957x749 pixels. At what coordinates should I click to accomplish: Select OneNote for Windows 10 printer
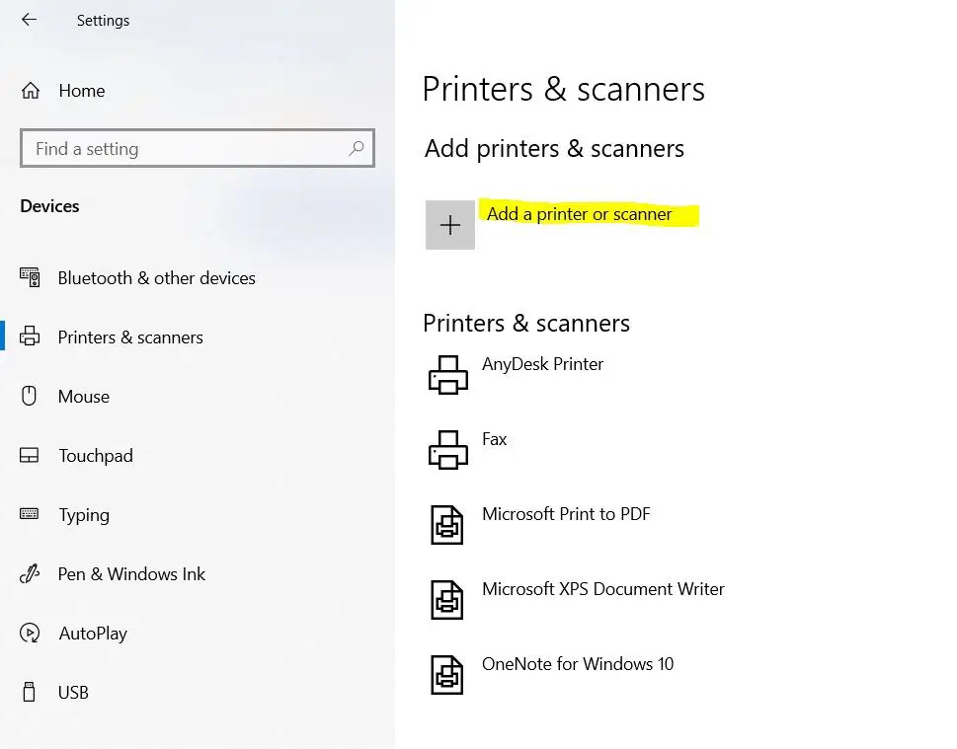(x=578, y=663)
